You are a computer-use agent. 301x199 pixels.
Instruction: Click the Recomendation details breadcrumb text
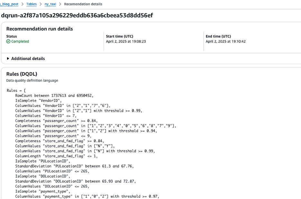point(83,4)
